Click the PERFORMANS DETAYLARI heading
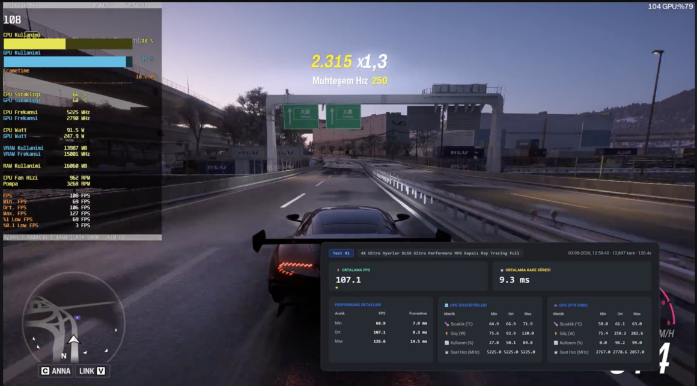Viewport: 697px width, 386px height. (x=358, y=305)
